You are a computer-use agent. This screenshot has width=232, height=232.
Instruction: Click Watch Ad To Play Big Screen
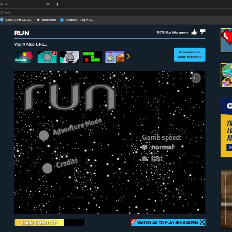pos(168,223)
